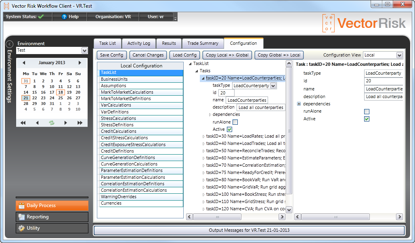This screenshot has height=243, width=415.
Task: Toggle runAlone checkbox in task tree
Action: click(x=235, y=122)
